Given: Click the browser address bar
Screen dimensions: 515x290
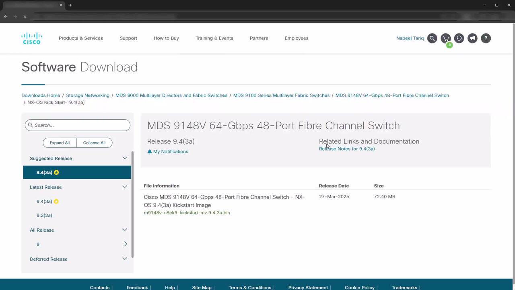Looking at the screenshot, I should pyautogui.click(x=233, y=17).
